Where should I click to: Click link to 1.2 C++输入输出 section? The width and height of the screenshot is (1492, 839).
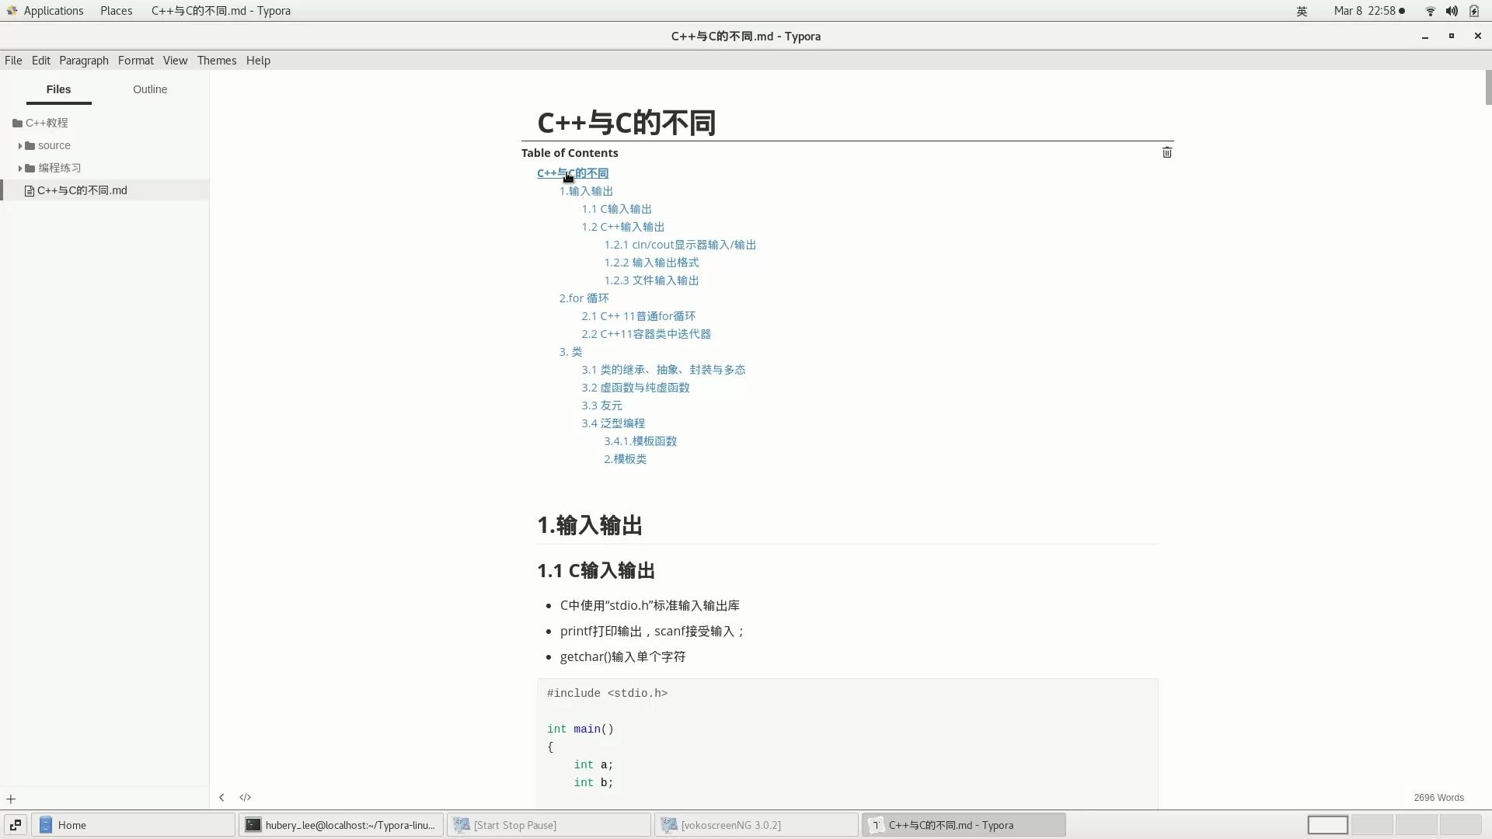623,226
